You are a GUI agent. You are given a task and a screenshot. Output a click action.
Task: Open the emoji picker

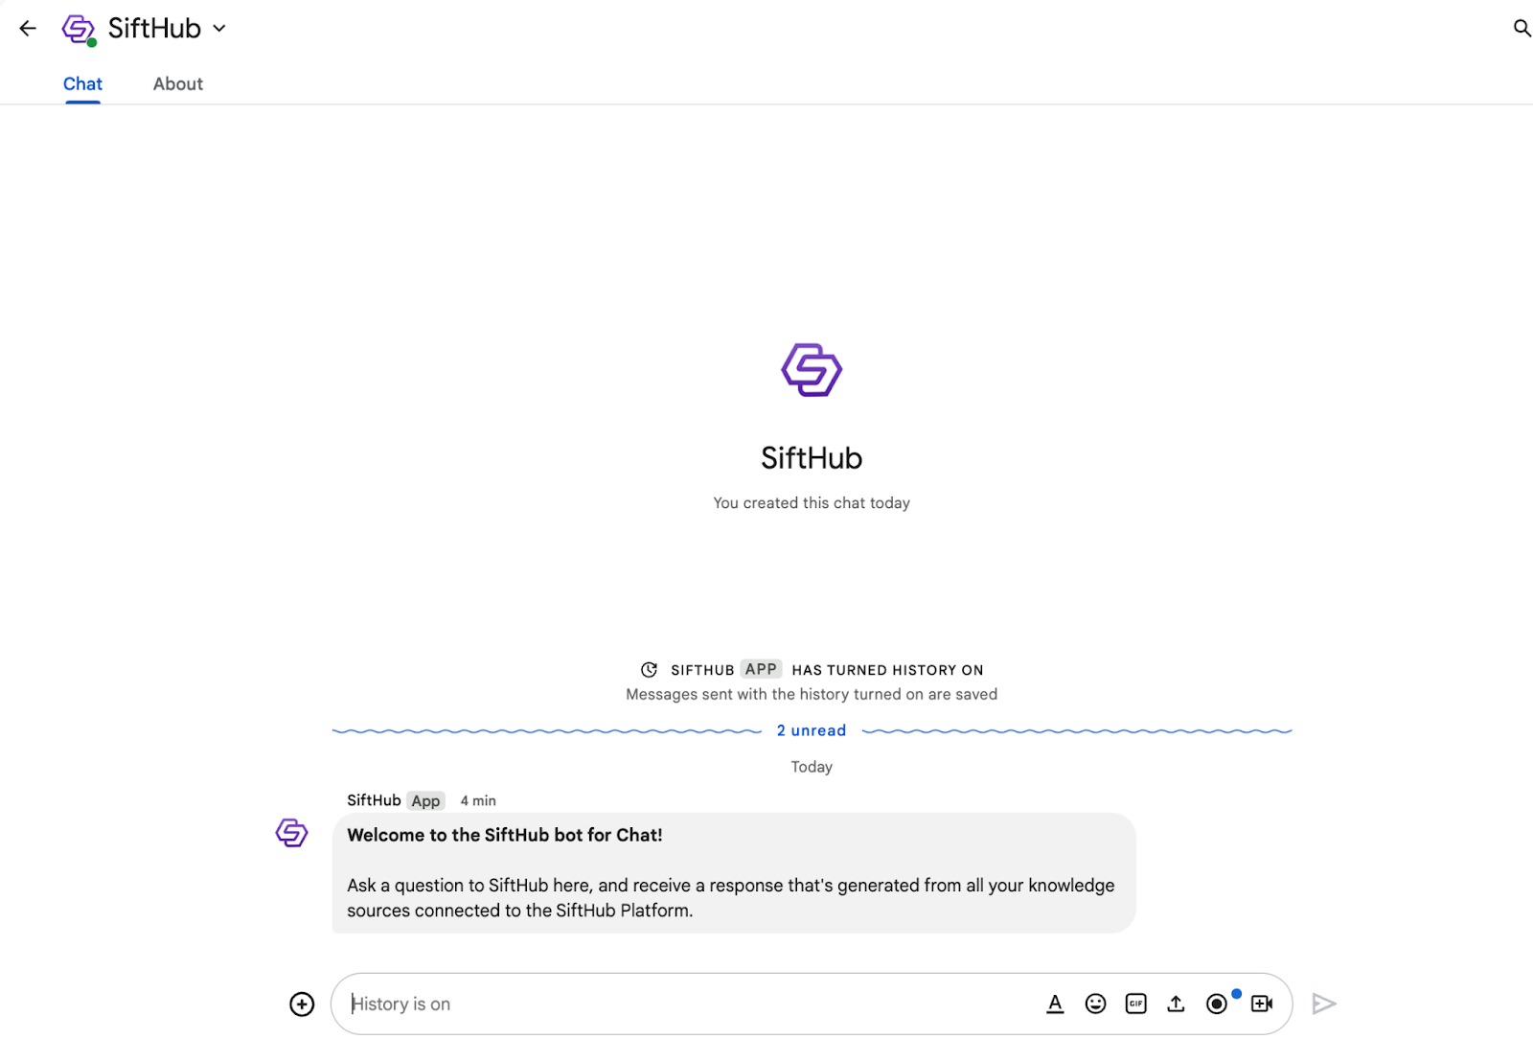pos(1095,1004)
